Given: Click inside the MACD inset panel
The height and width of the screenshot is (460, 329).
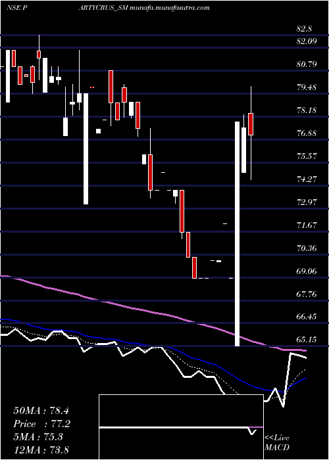Looking at the screenshot, I should tap(181, 427).
